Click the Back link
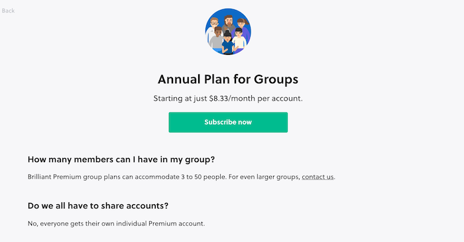The width and height of the screenshot is (464, 242). coord(8,11)
